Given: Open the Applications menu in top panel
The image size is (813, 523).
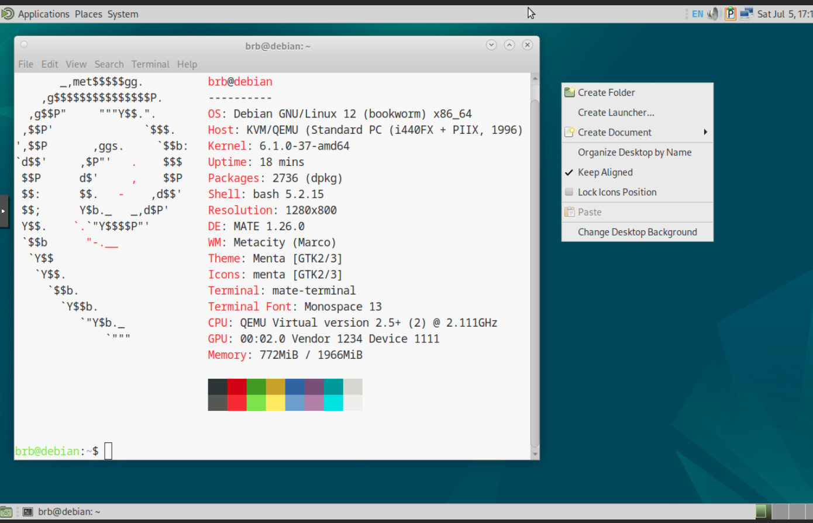Looking at the screenshot, I should coord(43,14).
